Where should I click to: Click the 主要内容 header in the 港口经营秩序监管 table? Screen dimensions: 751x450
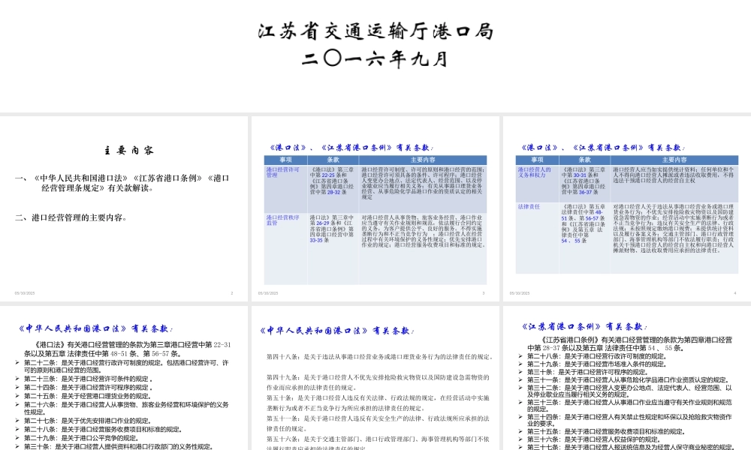point(423,160)
